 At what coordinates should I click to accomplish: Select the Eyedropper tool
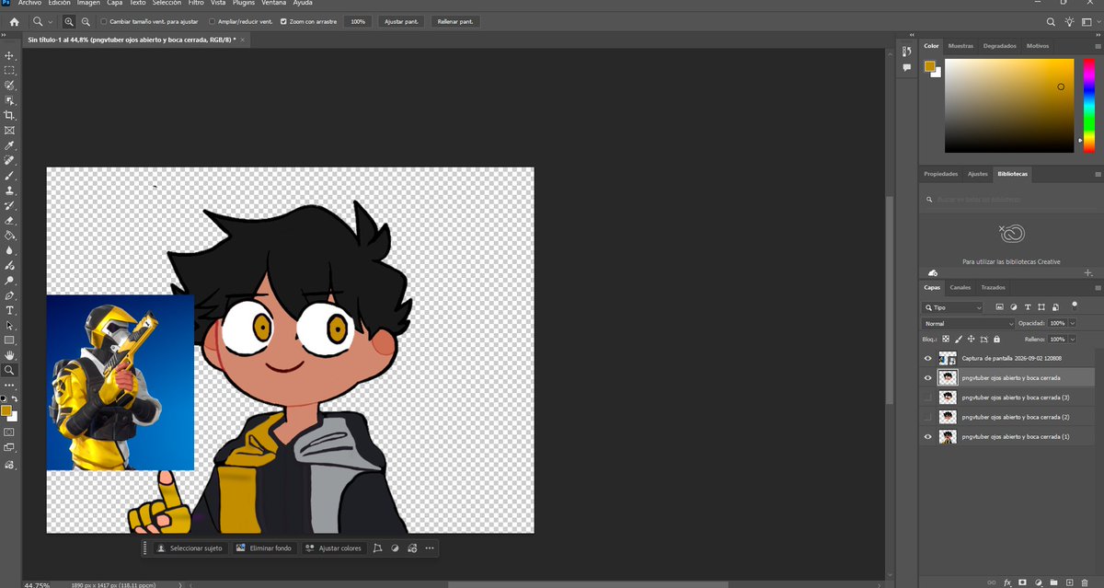click(10, 145)
